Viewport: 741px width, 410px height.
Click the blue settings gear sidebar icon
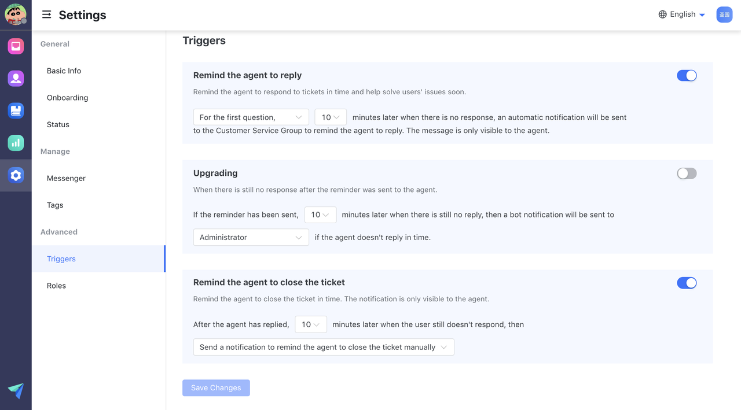click(16, 175)
